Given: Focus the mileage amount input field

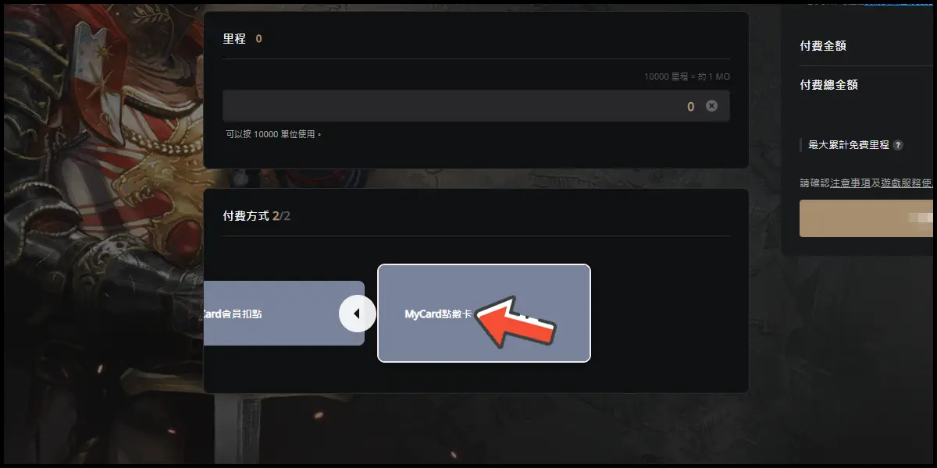Looking at the screenshot, I should pos(476,106).
